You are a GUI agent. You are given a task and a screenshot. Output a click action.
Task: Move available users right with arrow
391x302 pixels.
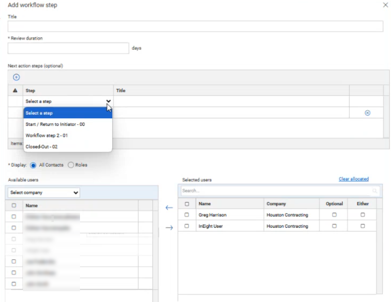(x=169, y=227)
